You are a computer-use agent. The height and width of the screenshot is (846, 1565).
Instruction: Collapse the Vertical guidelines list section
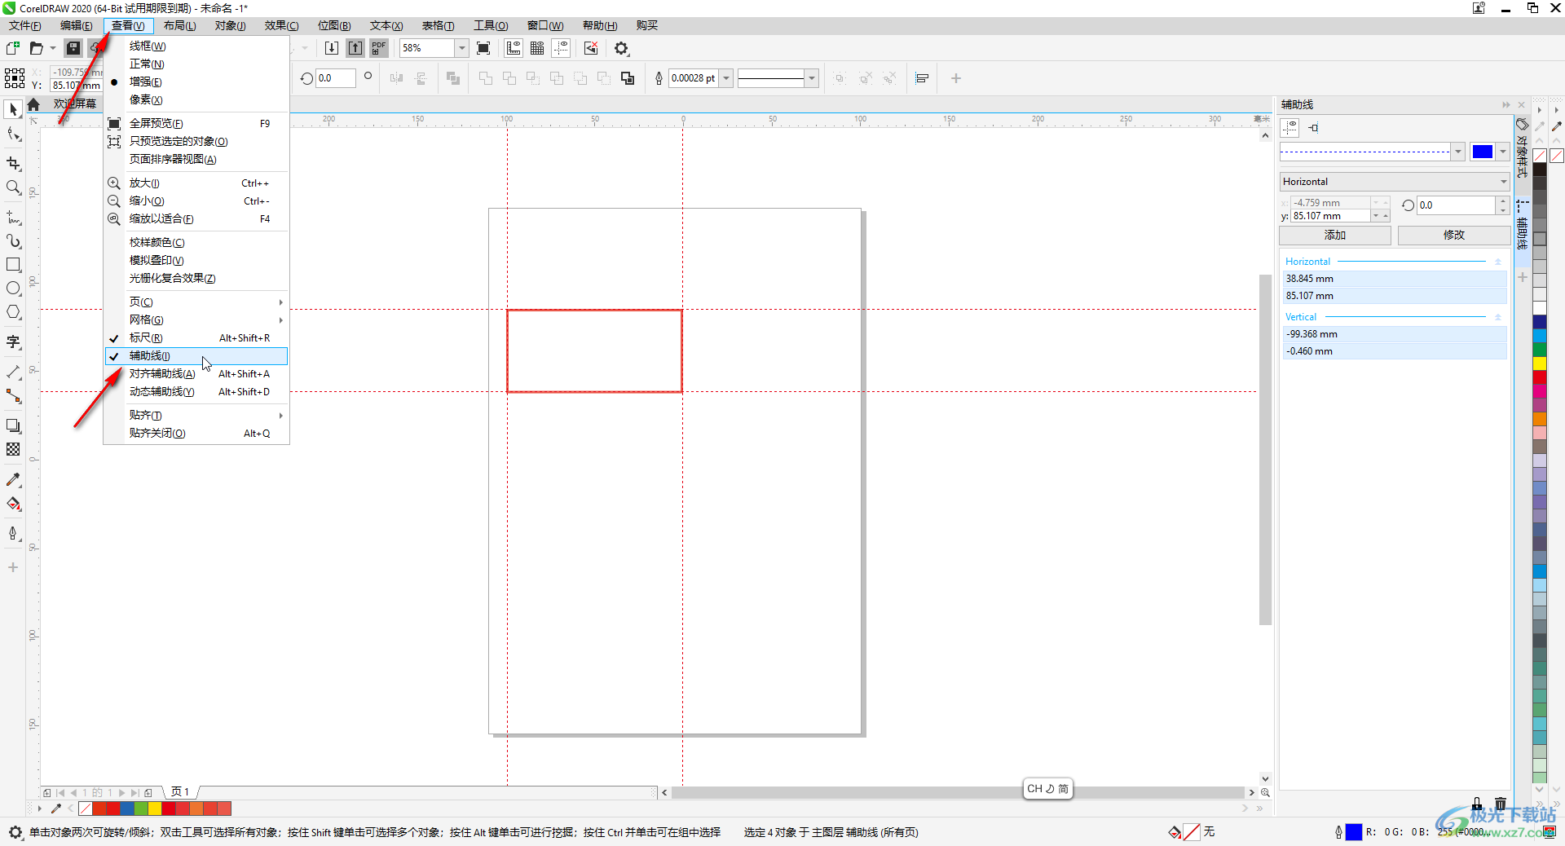click(1497, 317)
